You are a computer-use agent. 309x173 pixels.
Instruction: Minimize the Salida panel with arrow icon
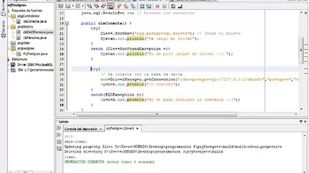301,122
